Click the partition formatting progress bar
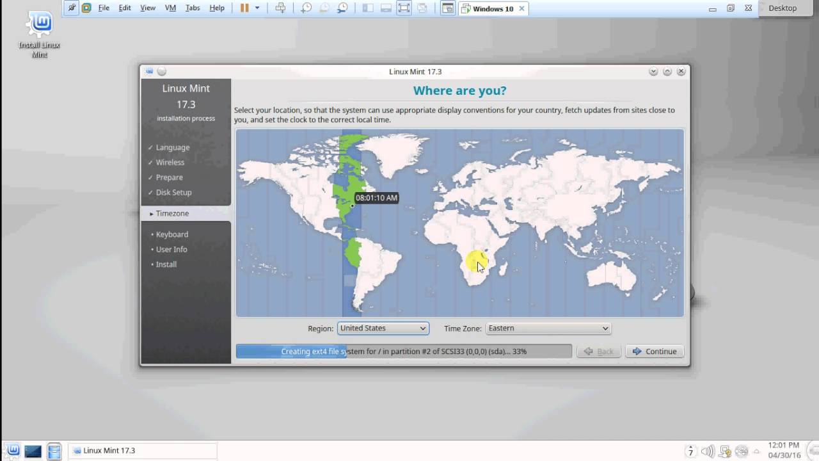The image size is (819, 461). [404, 351]
